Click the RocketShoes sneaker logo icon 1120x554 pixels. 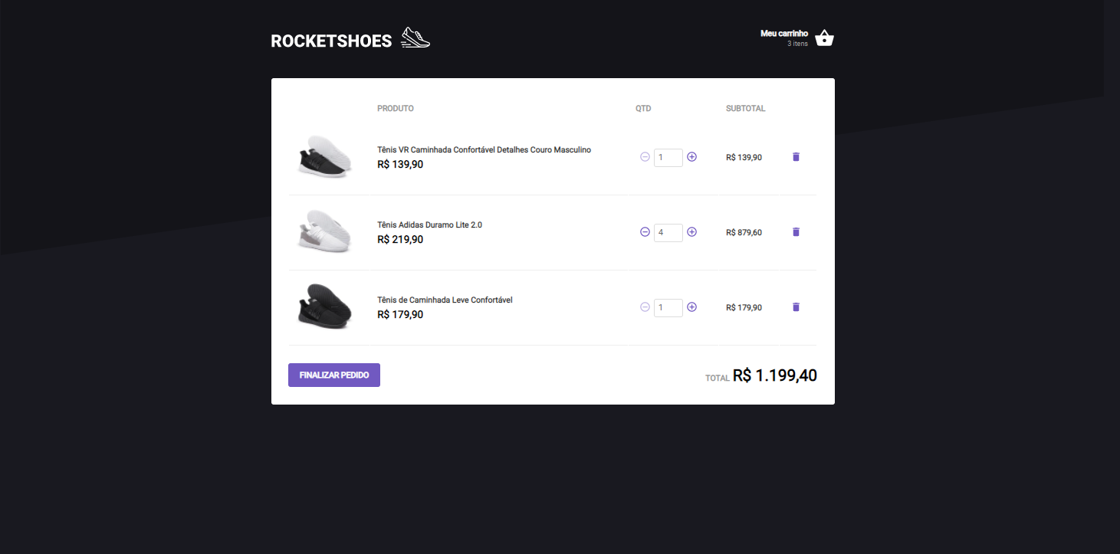pyautogui.click(x=415, y=37)
